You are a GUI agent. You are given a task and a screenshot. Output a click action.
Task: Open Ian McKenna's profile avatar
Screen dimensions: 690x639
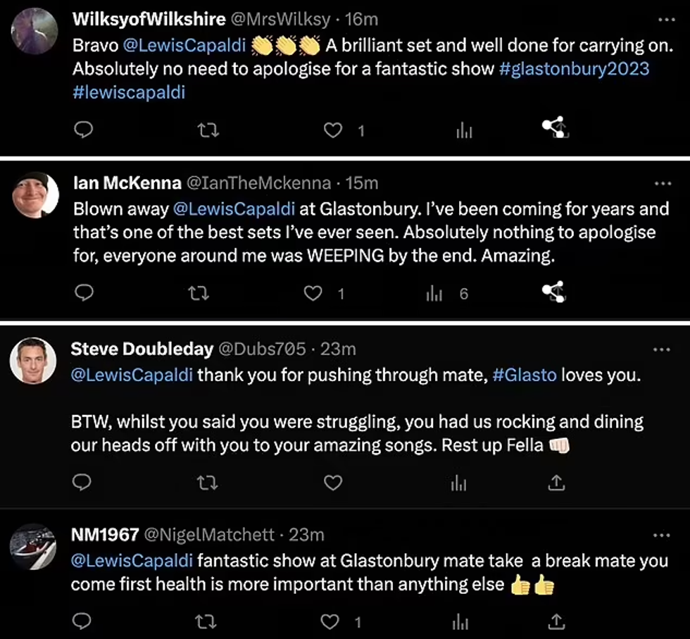[x=34, y=196]
